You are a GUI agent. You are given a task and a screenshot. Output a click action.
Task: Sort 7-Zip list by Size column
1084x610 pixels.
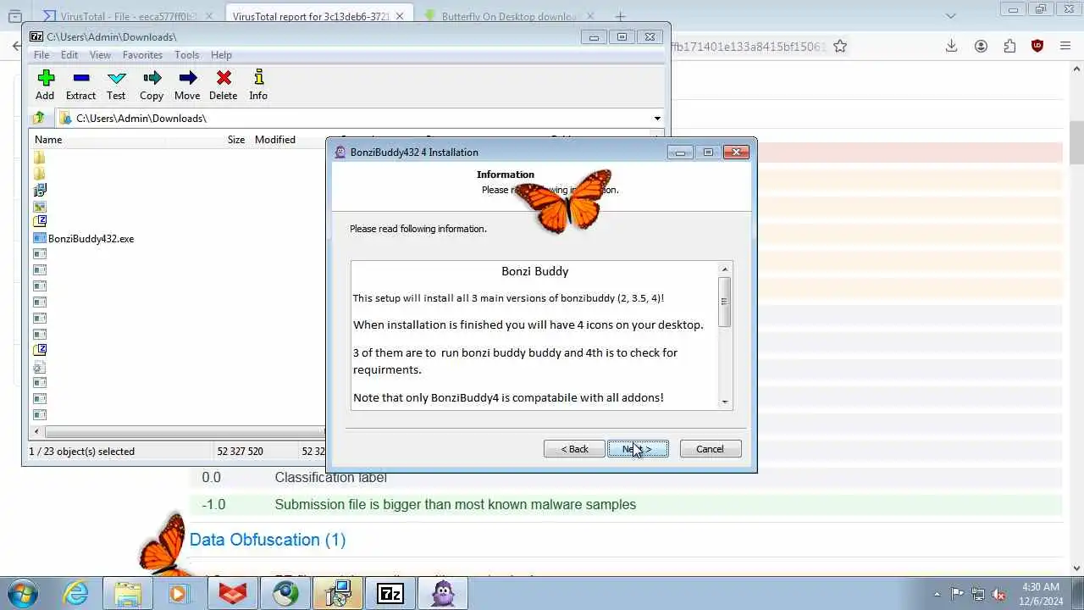[235, 140]
